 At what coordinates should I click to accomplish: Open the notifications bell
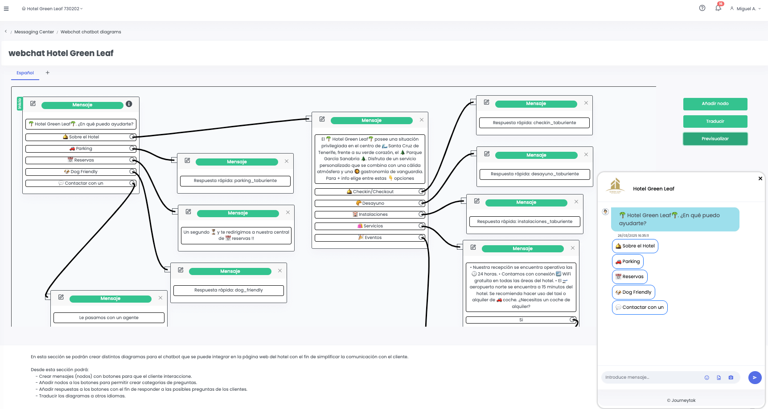[718, 8]
